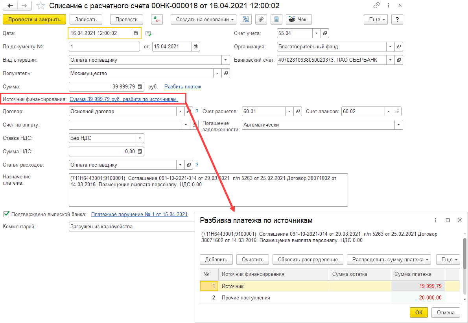Open the Разбить платеж link
The height and width of the screenshot is (323, 468).
pos(182,86)
